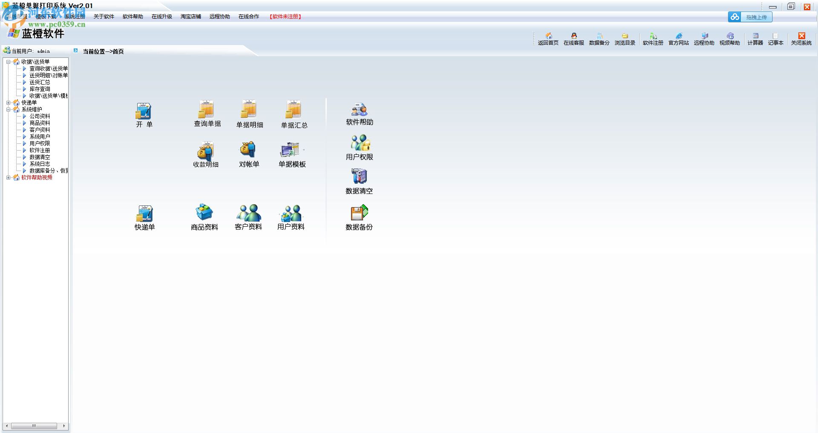The height and width of the screenshot is (433, 818).
Task: Click the tree panel scrollbar left arrow
Action: (x=6, y=426)
